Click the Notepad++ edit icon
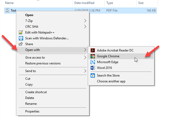Screen dimensions: 169x118 tap(21, 32)
